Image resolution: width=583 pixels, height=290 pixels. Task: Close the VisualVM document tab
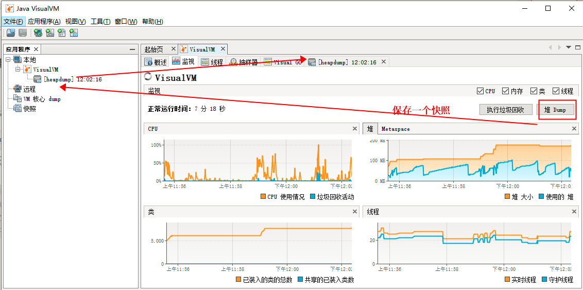point(222,49)
